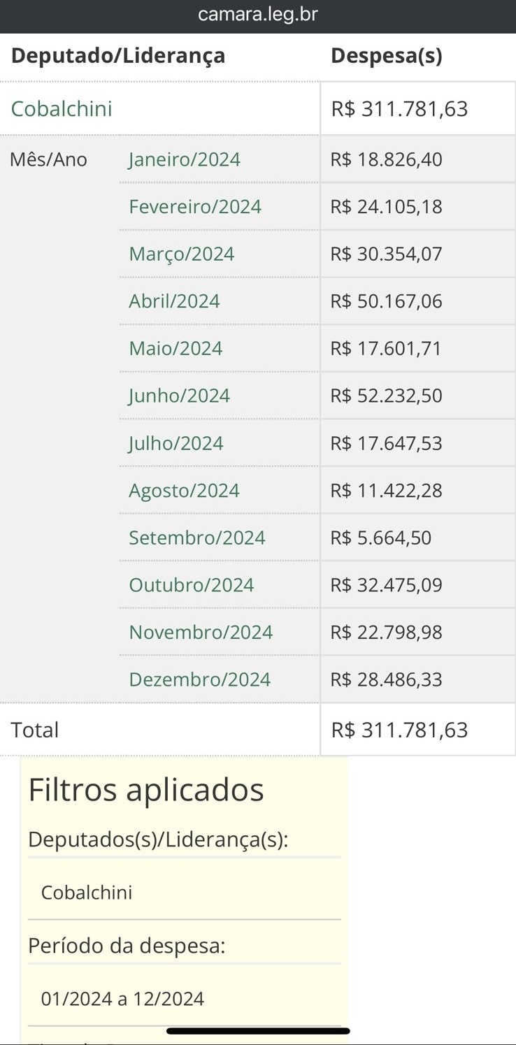The height and width of the screenshot is (1045, 516).
Task: Tap the home indicator bar
Action: [258, 1030]
